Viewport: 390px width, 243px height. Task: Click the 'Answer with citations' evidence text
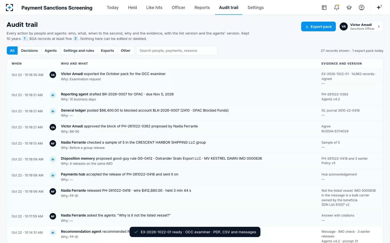click(338, 215)
